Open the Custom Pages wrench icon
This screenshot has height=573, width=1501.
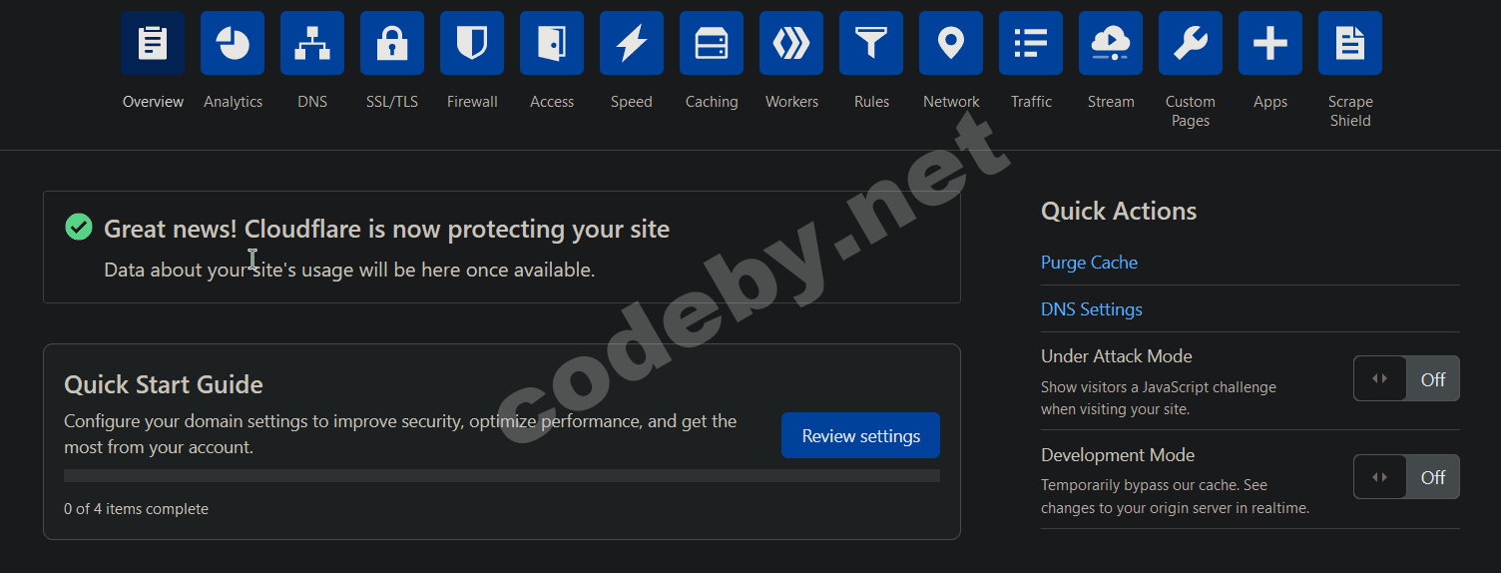point(1191,43)
